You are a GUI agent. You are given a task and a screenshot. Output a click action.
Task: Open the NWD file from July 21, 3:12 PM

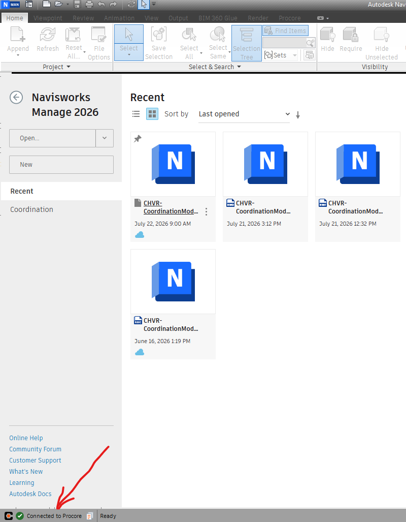pyautogui.click(x=265, y=187)
